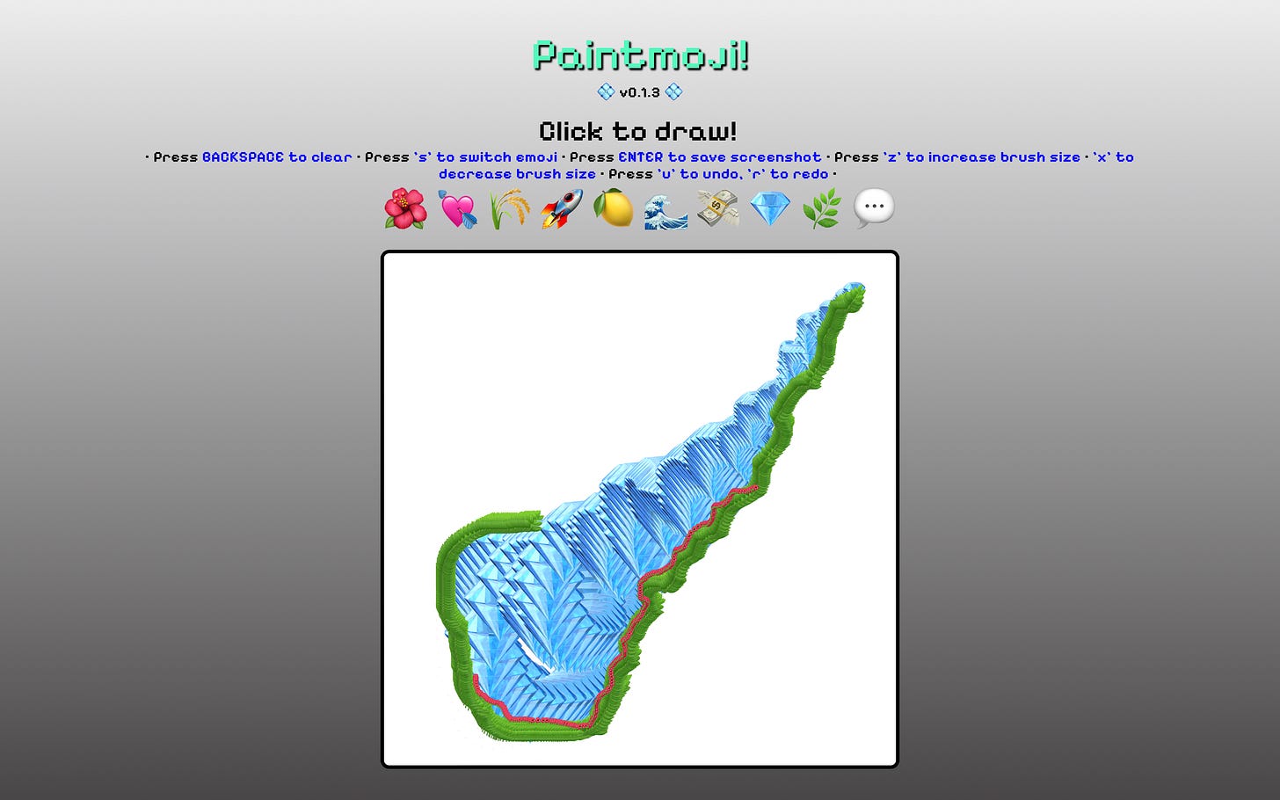Click "'u' to undo, 'r' to redo" text
The width and height of the screenshot is (1280, 800).
pyautogui.click(x=743, y=174)
